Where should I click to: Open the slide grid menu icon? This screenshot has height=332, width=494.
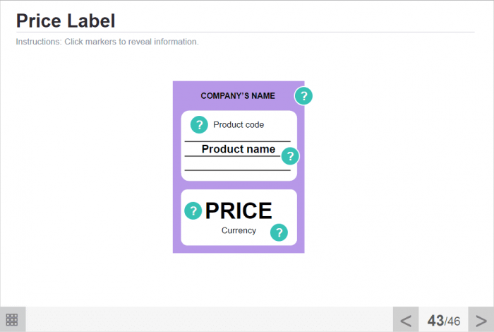point(12,320)
